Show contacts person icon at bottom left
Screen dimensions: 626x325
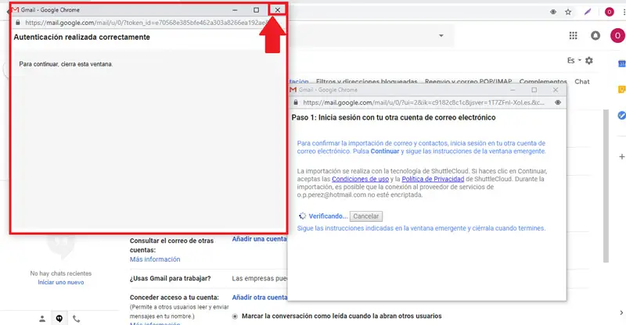click(42, 319)
